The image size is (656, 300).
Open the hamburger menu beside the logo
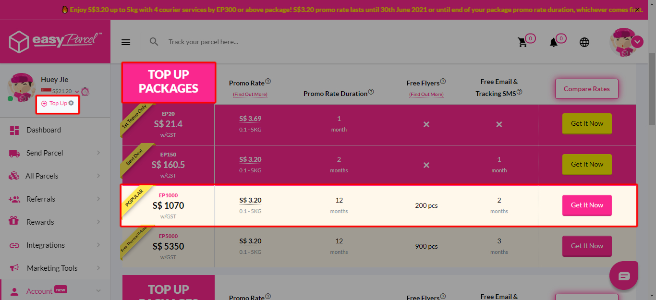pyautogui.click(x=125, y=42)
